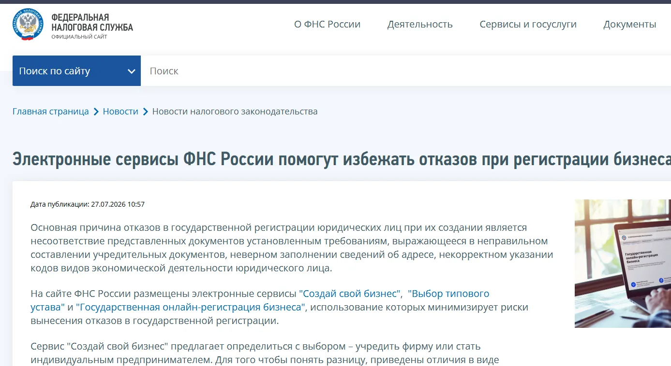
Task: Click Новости налогового законодательства breadcrumb text
Action: coord(235,112)
